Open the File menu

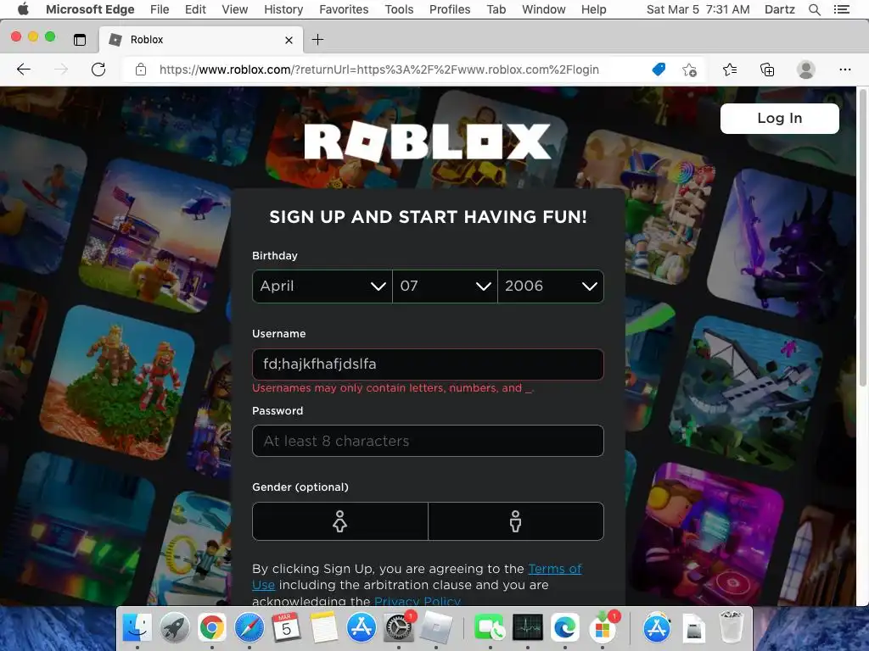tap(160, 9)
